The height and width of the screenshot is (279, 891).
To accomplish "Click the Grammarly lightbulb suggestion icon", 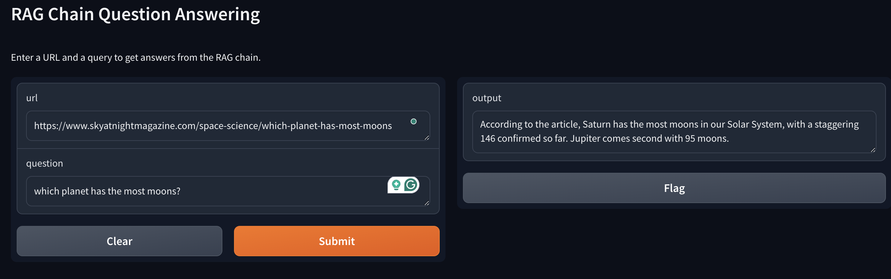I will (x=396, y=185).
